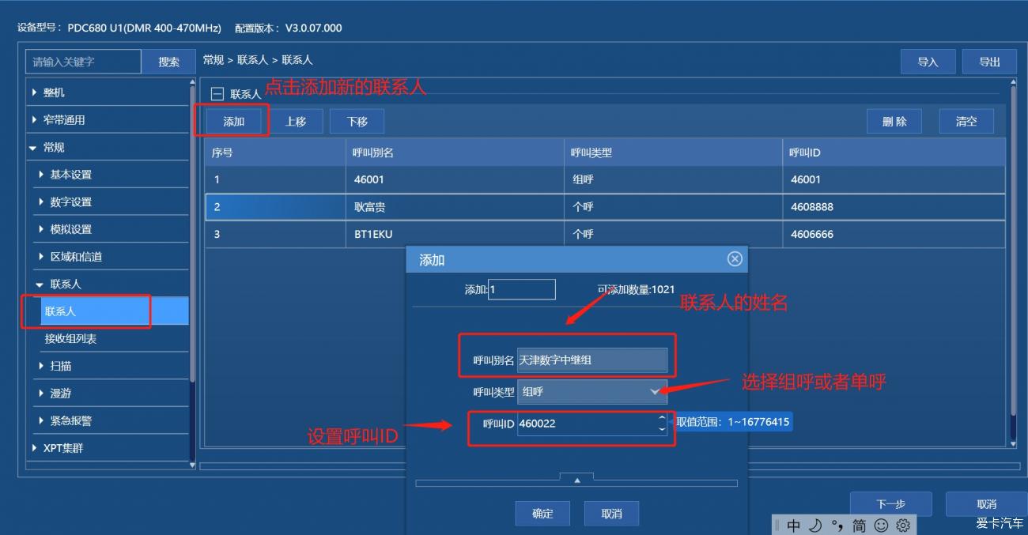
Task: Expand the 数字设置 tree node
Action: click(42, 202)
